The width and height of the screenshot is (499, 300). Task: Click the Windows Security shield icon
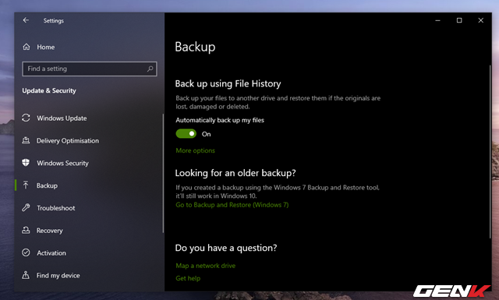point(26,163)
